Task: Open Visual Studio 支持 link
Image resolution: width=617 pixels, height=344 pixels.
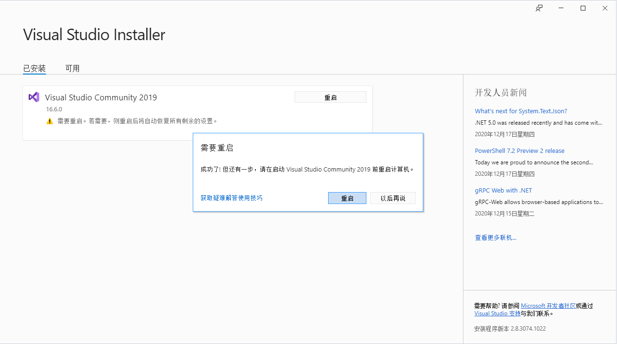Action: [x=497, y=313]
